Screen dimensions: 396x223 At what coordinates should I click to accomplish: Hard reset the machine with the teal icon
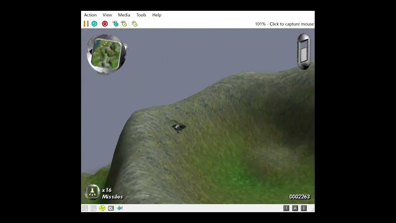click(x=94, y=24)
